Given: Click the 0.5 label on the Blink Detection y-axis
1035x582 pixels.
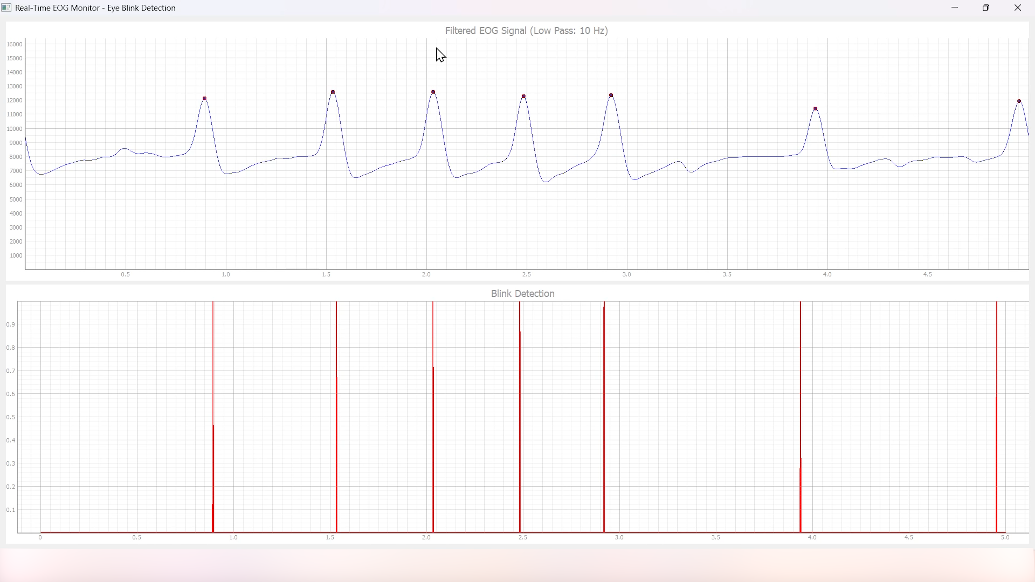Looking at the screenshot, I should (x=11, y=417).
